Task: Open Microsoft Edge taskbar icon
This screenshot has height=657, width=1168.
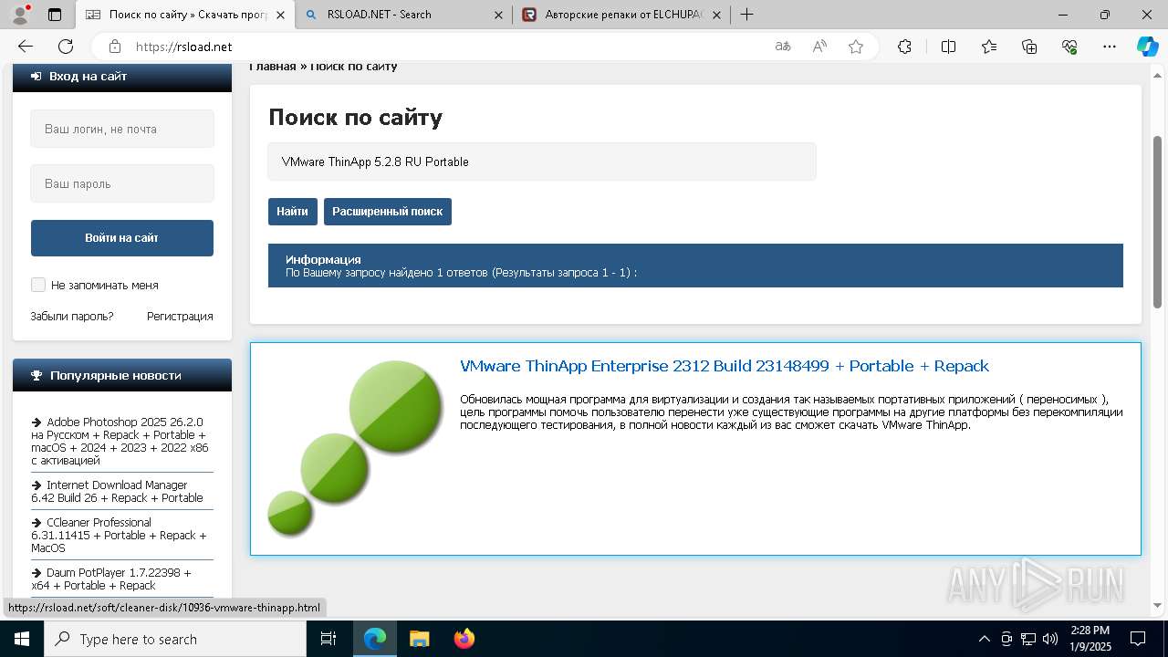Action: (x=375, y=639)
